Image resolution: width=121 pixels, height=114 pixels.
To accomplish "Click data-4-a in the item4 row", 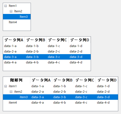I will (38, 103).
